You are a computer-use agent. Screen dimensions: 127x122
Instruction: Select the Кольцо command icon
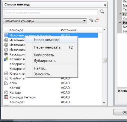point(6,92)
